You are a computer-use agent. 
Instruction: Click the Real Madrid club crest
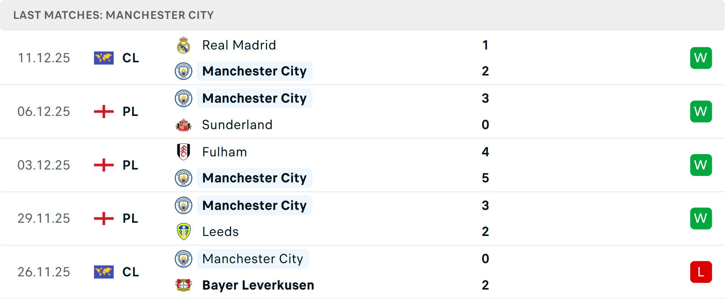pos(184,45)
